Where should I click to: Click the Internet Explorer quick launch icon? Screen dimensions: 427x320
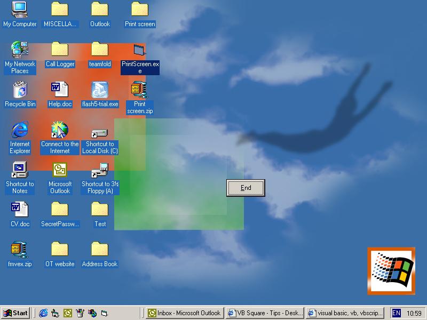tap(43, 313)
